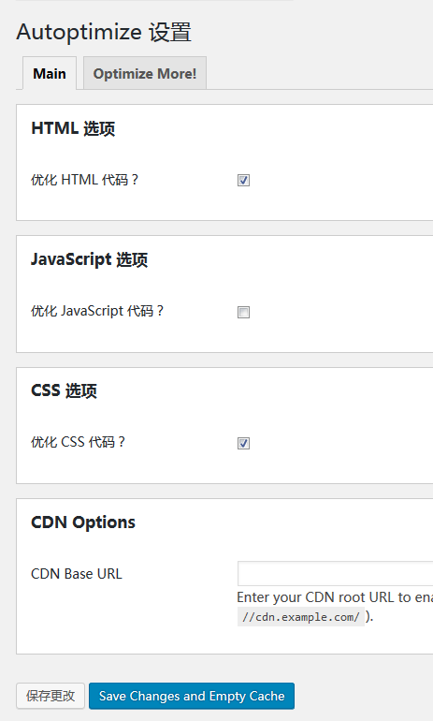
Task: Click the 优化 JavaScript 代码 label
Action: [97, 311]
